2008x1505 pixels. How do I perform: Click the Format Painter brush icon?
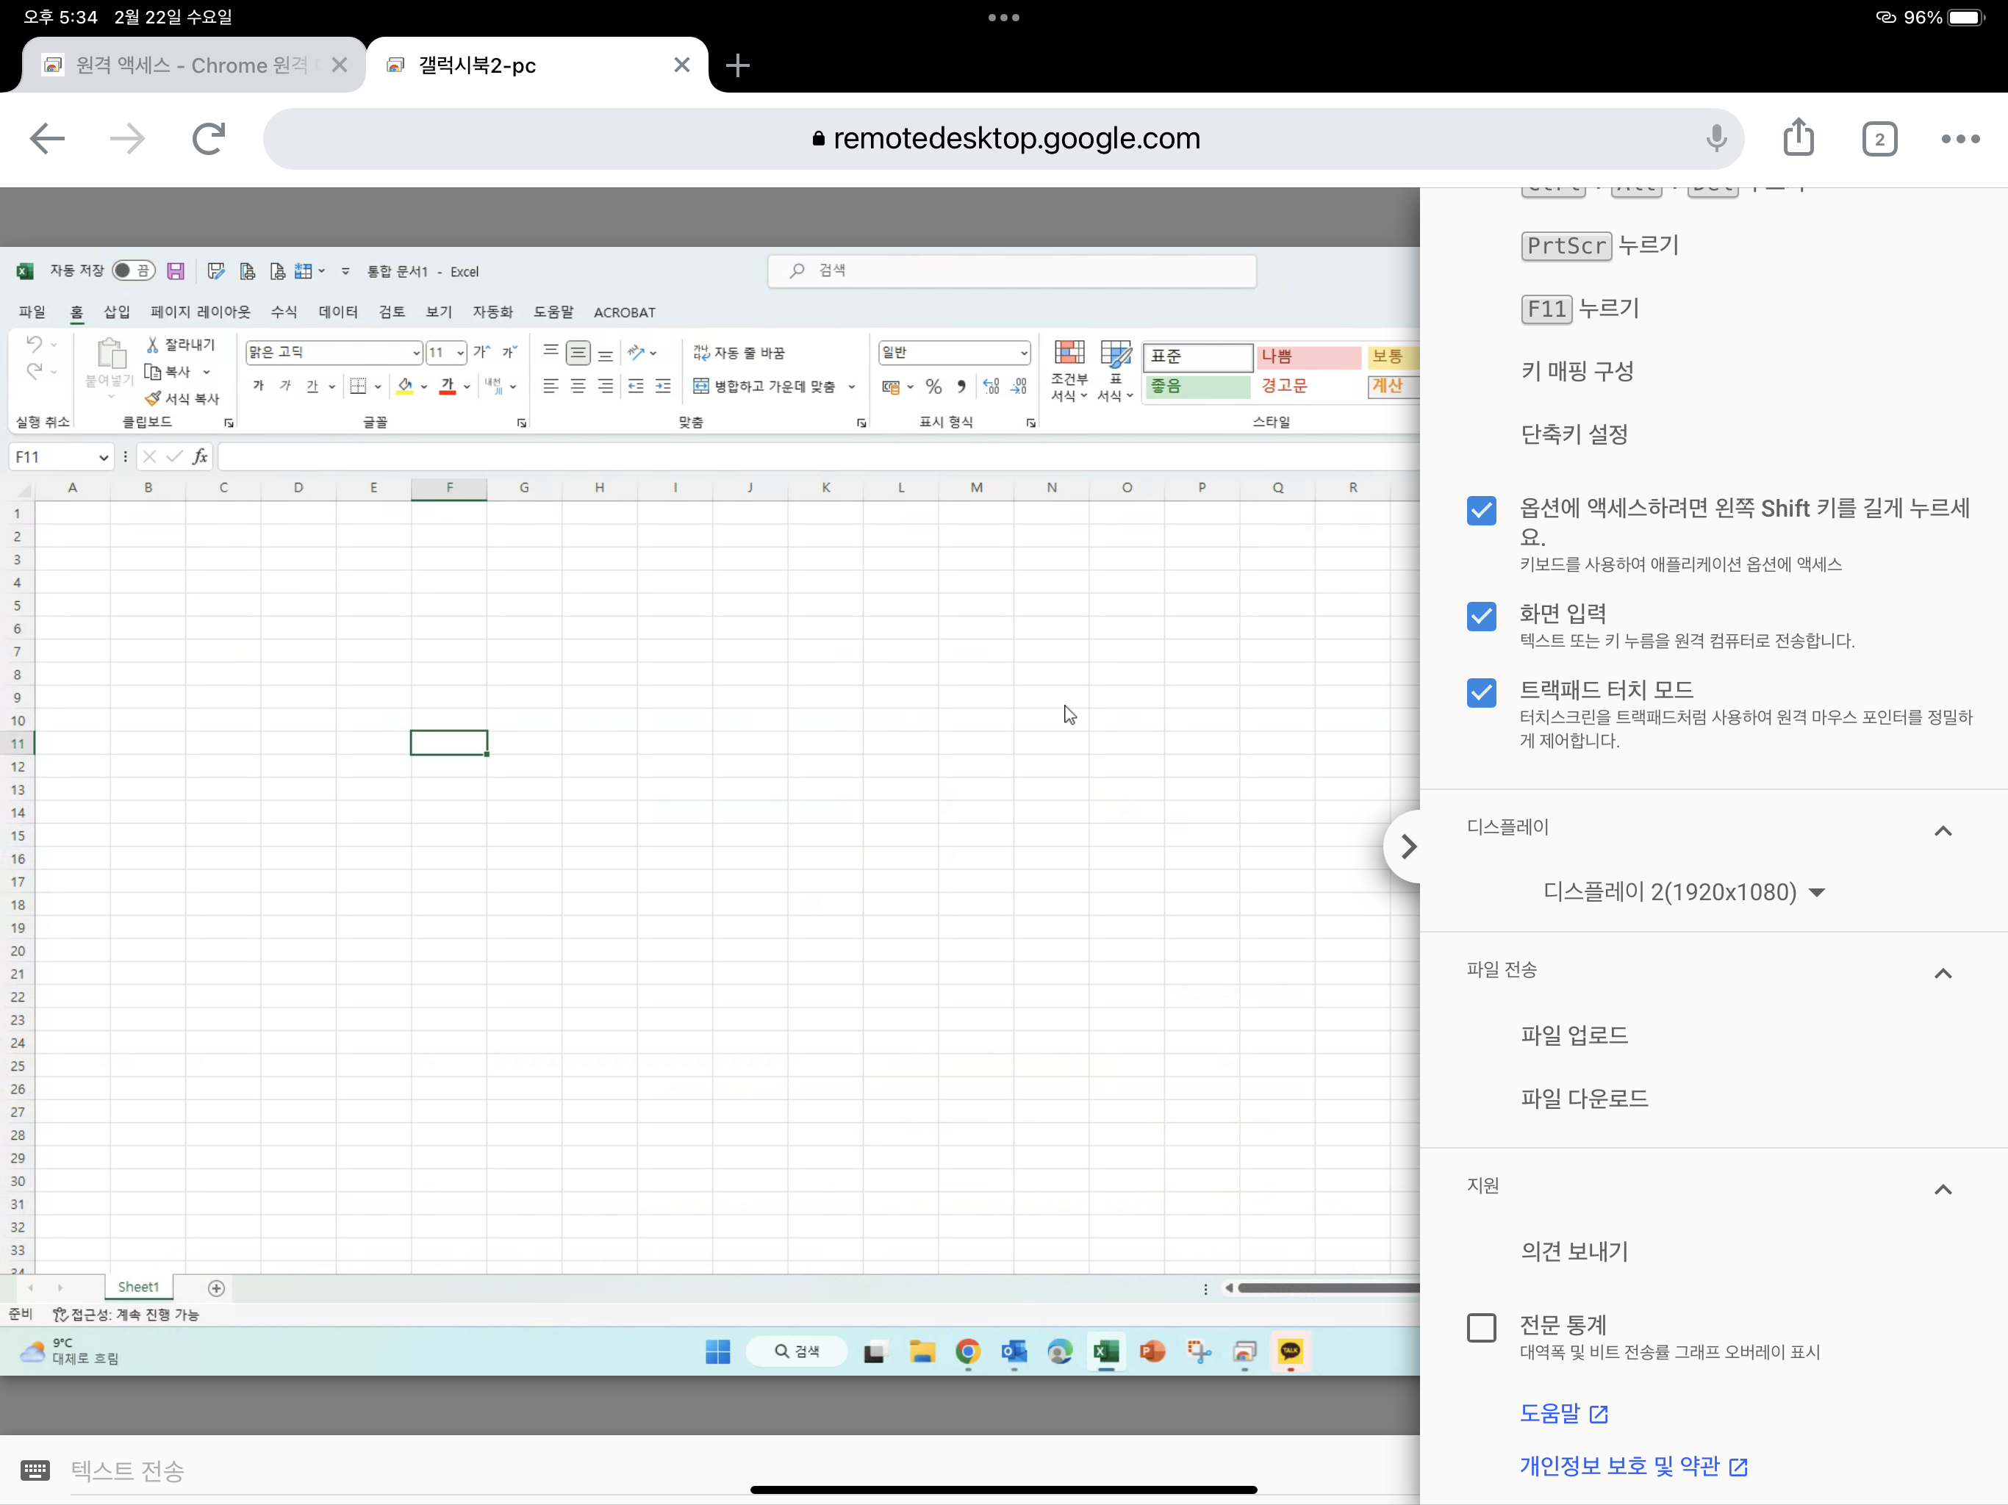coord(154,398)
